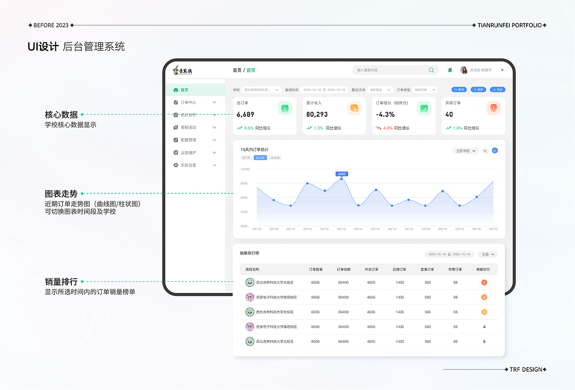Focus the 输入搜索内容 search field
This screenshot has width=575, height=390.
(x=396, y=70)
